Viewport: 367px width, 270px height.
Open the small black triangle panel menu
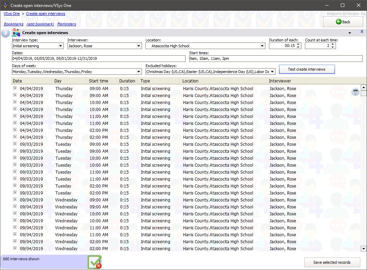tap(350, 33)
